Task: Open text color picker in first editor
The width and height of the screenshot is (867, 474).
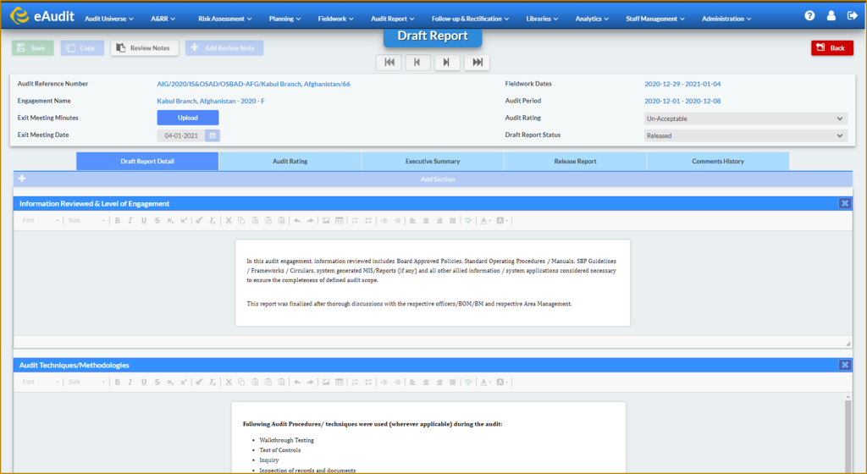Action: pyautogui.click(x=485, y=220)
